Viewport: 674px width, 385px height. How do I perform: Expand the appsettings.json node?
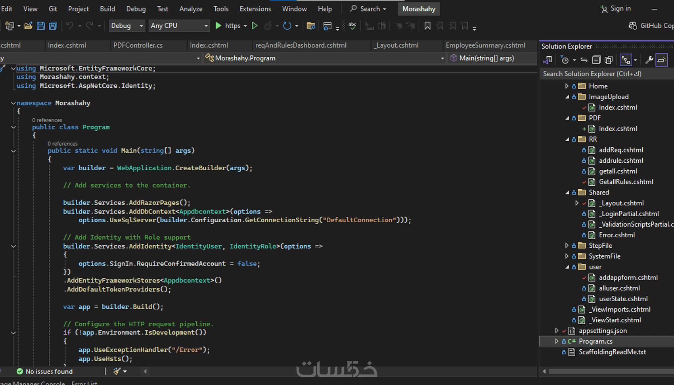click(x=557, y=331)
